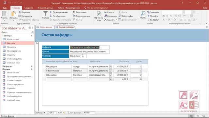This screenshot has width=209, height=118.
Task: Click Копировать copy command
Action: 25,16
